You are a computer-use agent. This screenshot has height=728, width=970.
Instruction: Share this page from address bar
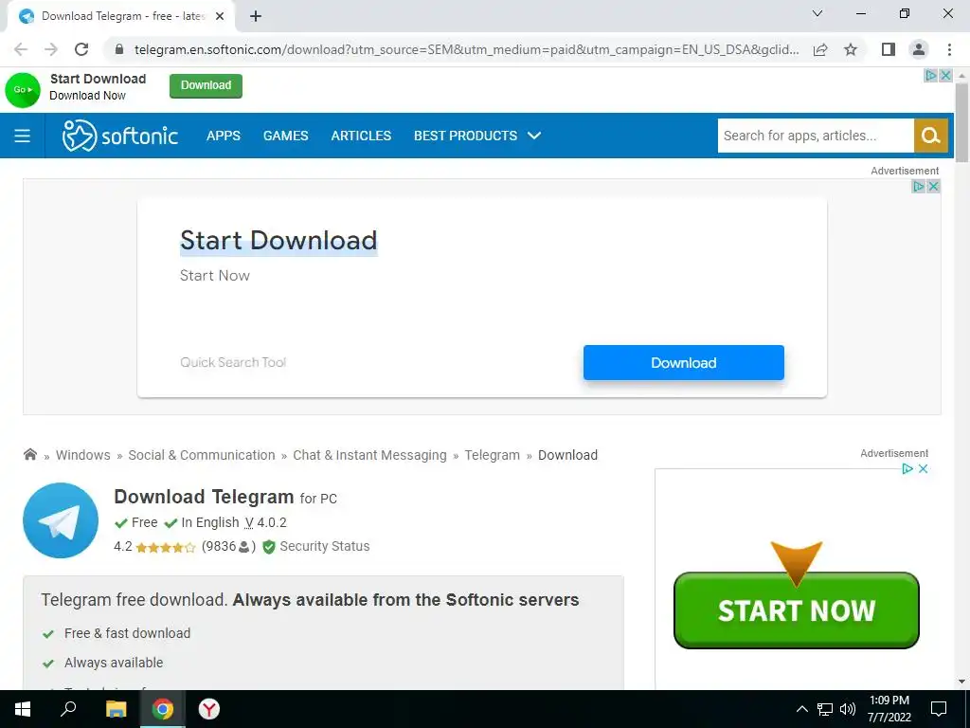pos(820,49)
